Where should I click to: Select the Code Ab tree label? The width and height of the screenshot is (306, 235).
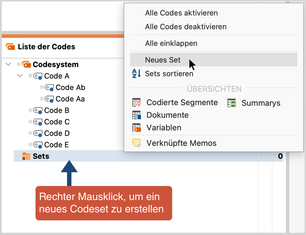tap(70, 87)
